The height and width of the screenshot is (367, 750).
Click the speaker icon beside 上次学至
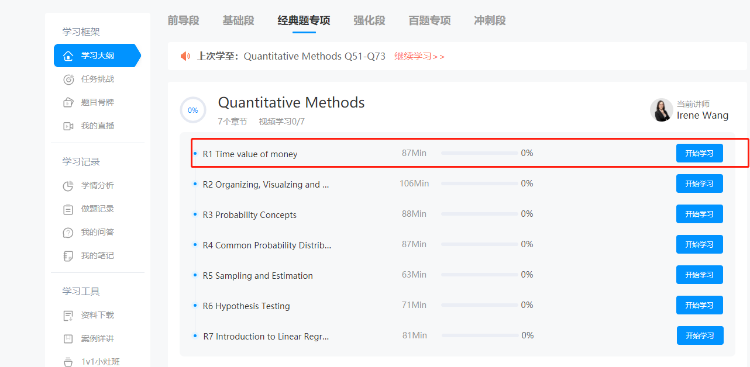click(185, 56)
